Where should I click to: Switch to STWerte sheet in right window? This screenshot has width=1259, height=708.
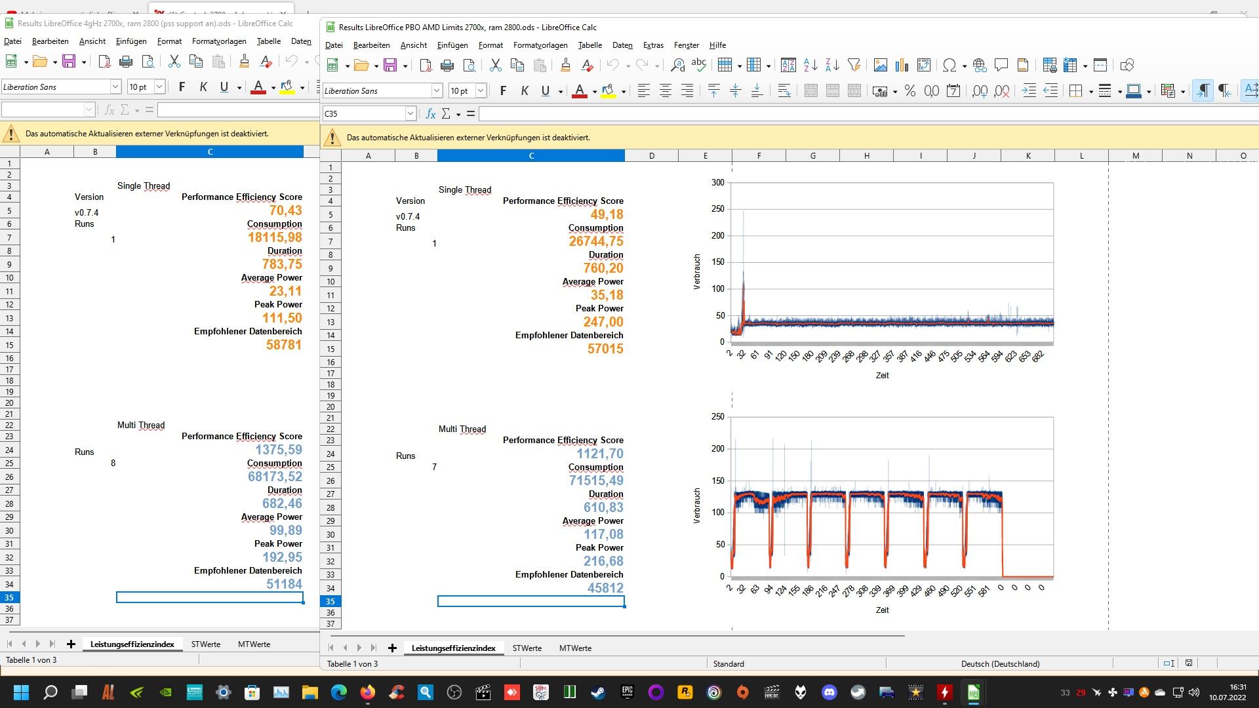pos(527,648)
